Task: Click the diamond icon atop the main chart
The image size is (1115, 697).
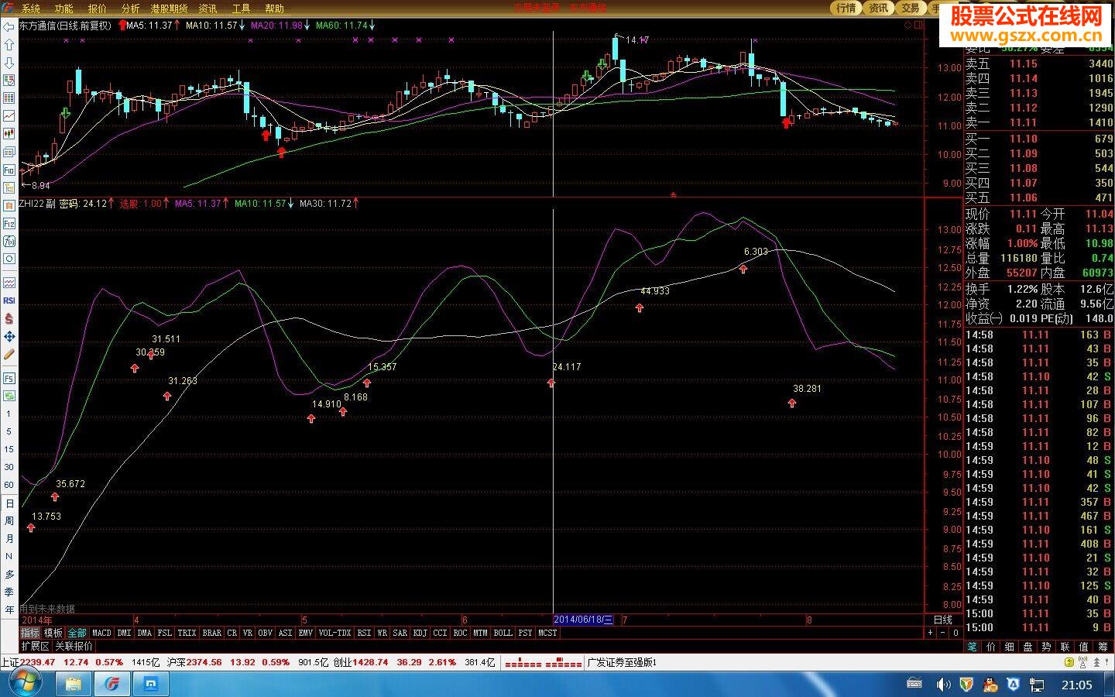Action: tap(908, 25)
